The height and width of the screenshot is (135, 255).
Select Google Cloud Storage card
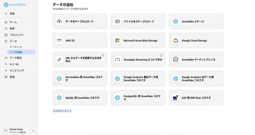196,41
